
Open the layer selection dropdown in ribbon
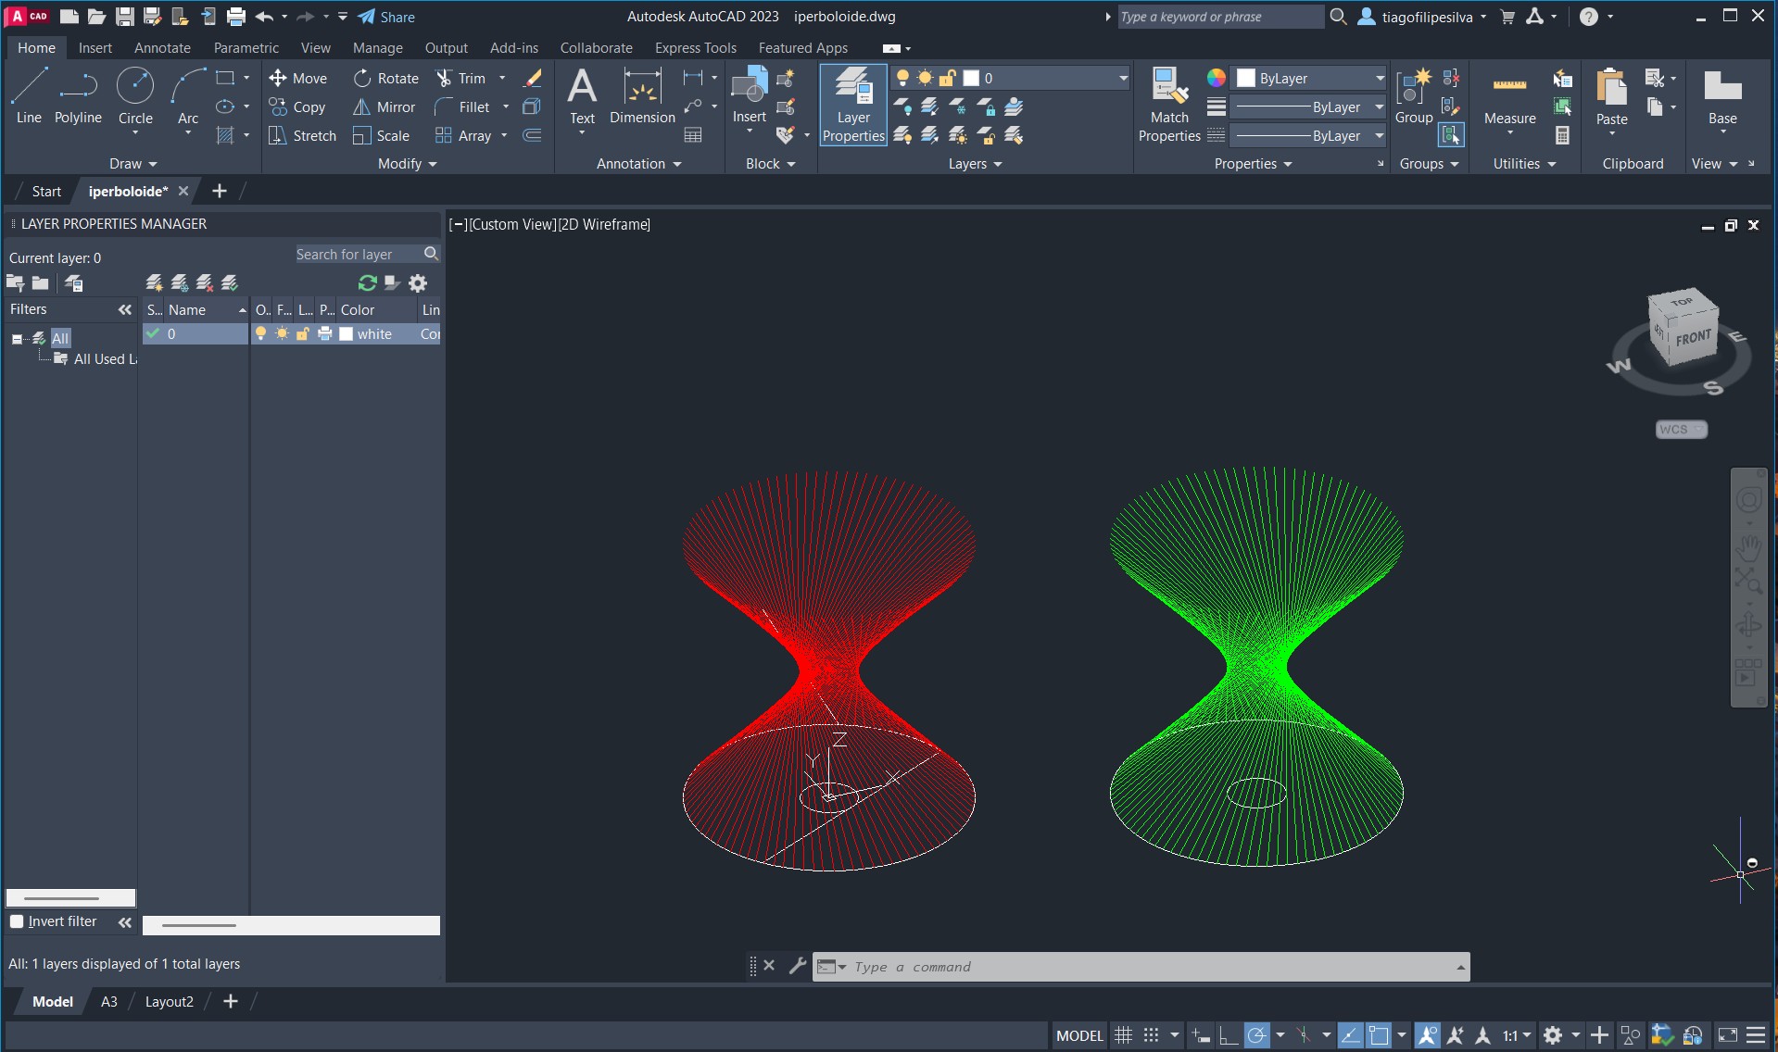pos(1123,78)
